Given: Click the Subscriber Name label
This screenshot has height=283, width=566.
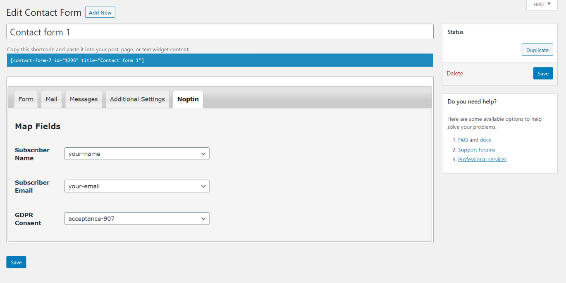Looking at the screenshot, I should coord(32,154).
